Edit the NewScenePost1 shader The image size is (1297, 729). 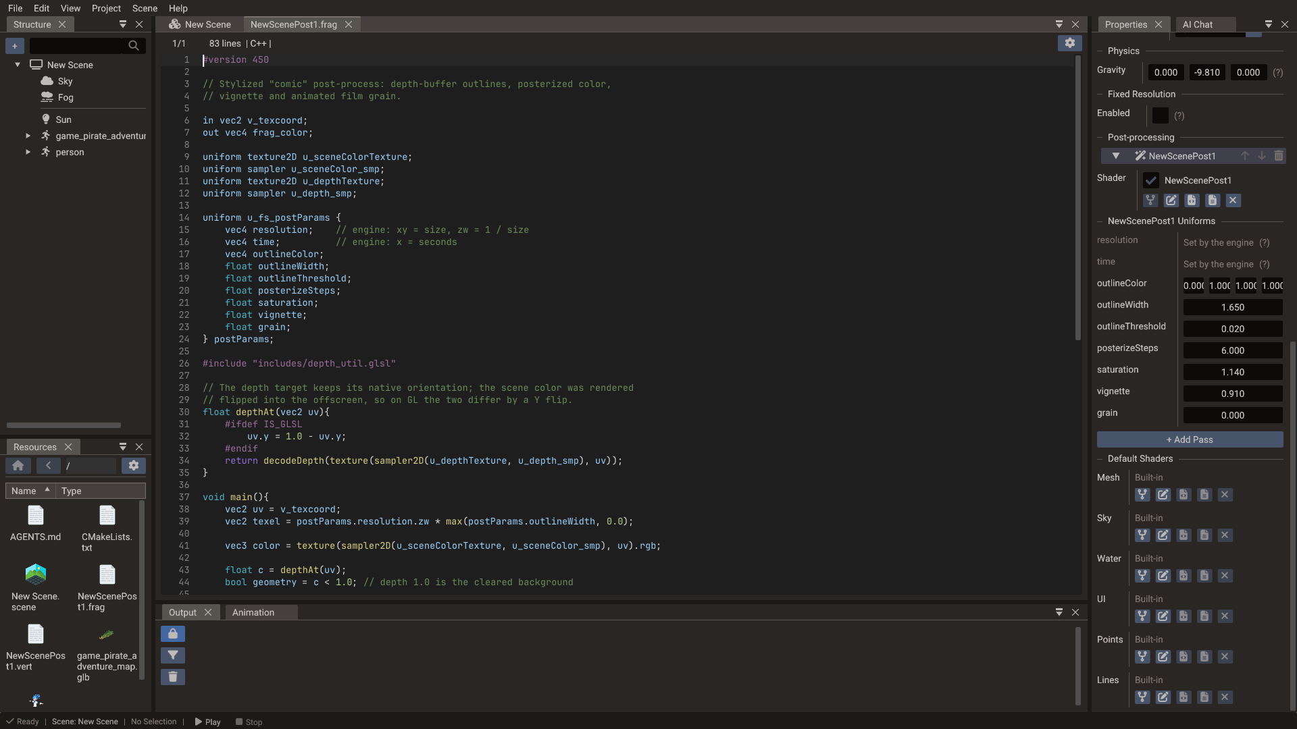point(1171,200)
